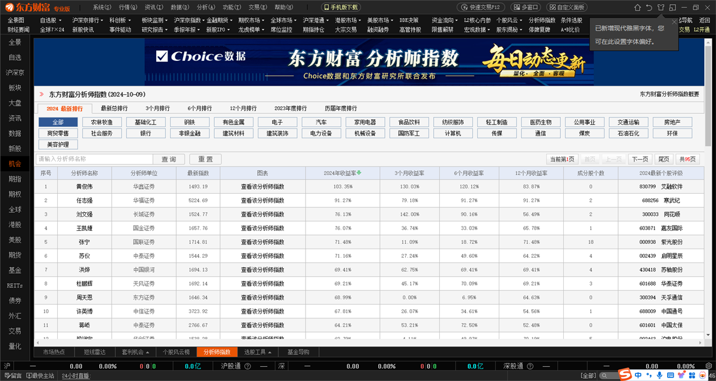Sort by 2024年收益率 column header
Screen dimensions: 716x381
342,173
